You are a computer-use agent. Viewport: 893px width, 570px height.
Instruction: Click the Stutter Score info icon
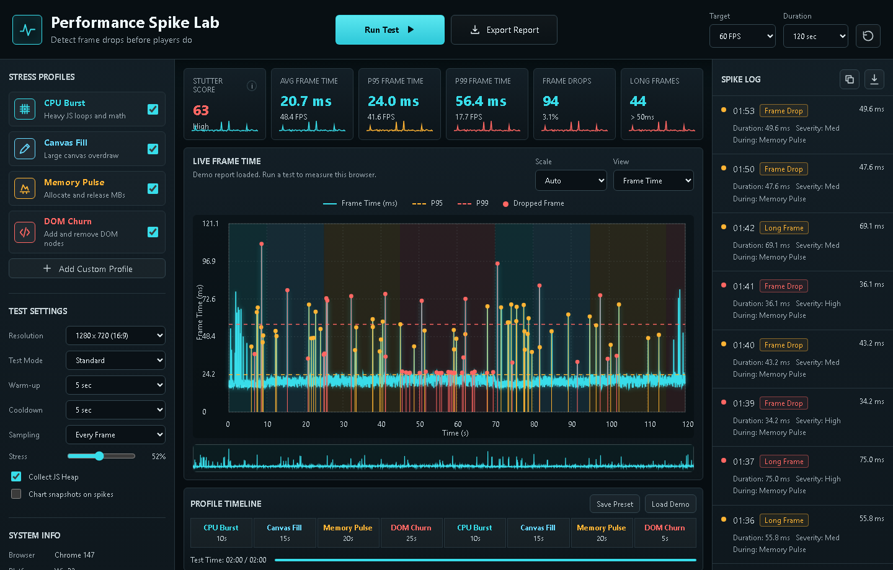tap(252, 86)
